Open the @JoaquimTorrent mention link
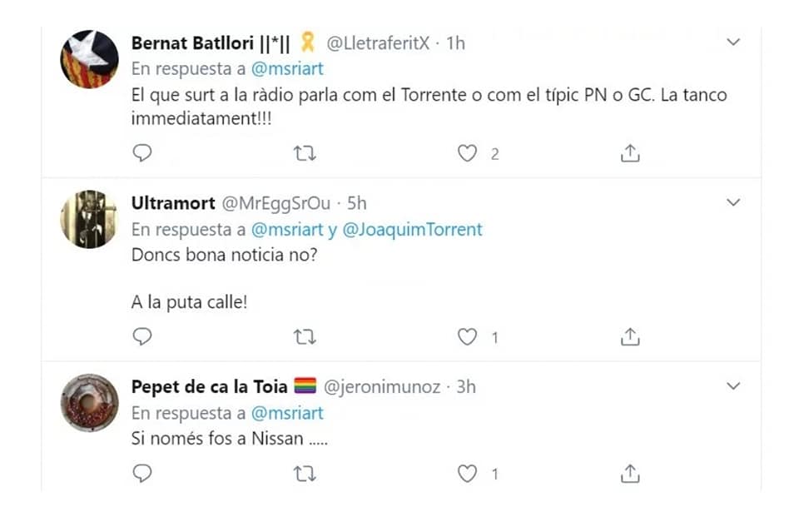Image resolution: width=799 pixels, height=522 pixels. tap(414, 229)
